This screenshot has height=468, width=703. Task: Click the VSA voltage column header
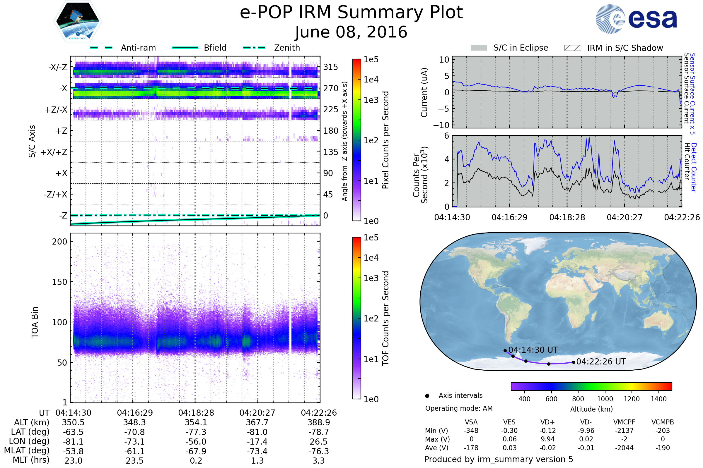tap(471, 422)
